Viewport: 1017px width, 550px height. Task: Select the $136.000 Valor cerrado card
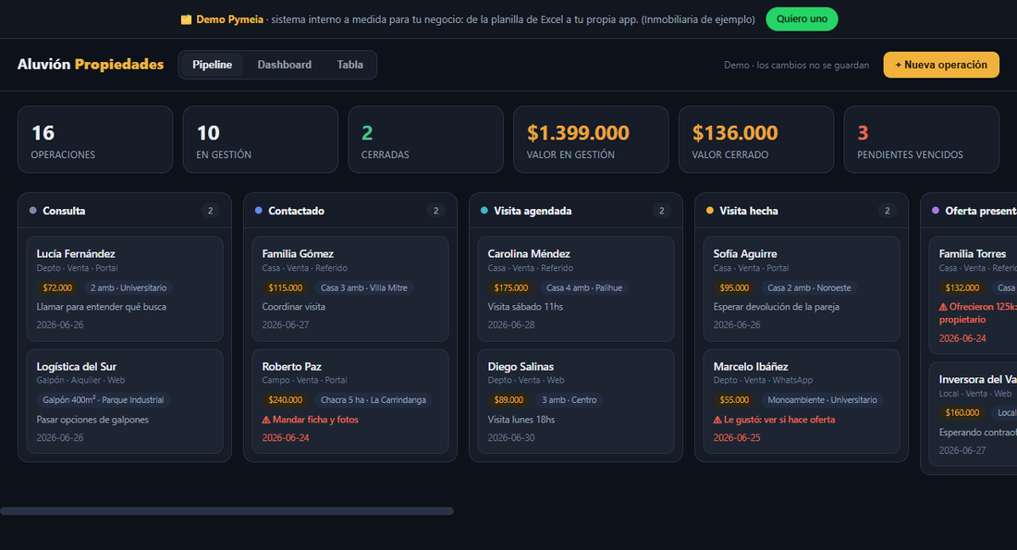[756, 140]
